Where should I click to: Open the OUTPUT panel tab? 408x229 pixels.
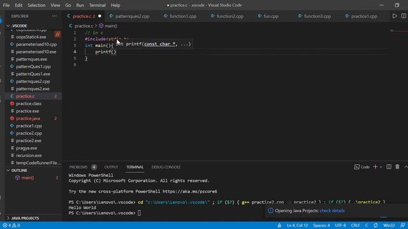[111, 167]
